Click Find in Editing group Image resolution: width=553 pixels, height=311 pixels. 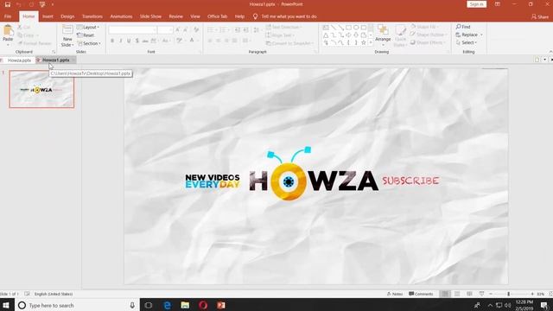(x=463, y=27)
